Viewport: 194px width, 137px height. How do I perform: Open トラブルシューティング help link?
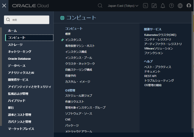(159, 81)
